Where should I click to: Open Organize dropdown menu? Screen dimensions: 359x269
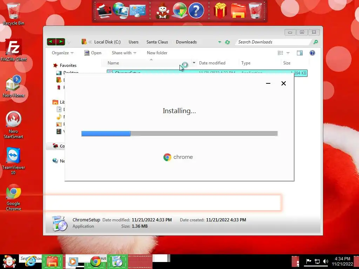point(62,53)
